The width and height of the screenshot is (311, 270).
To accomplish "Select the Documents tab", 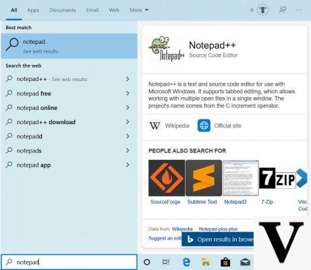I will click(x=63, y=10).
